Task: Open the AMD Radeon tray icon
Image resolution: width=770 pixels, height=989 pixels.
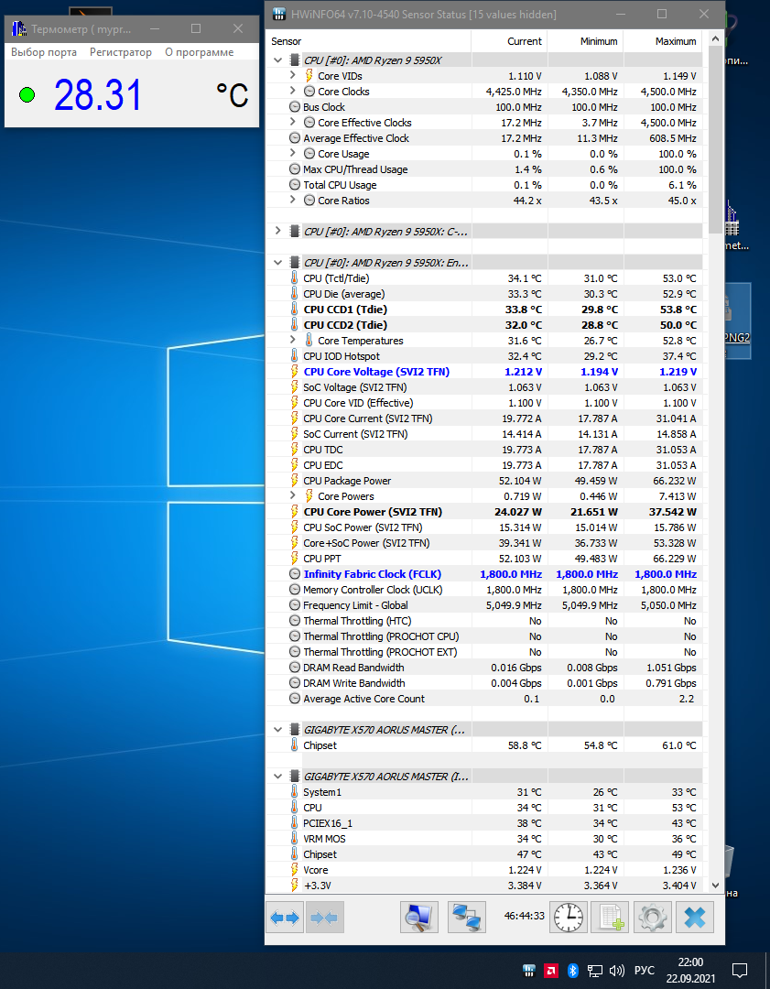Action: point(550,970)
